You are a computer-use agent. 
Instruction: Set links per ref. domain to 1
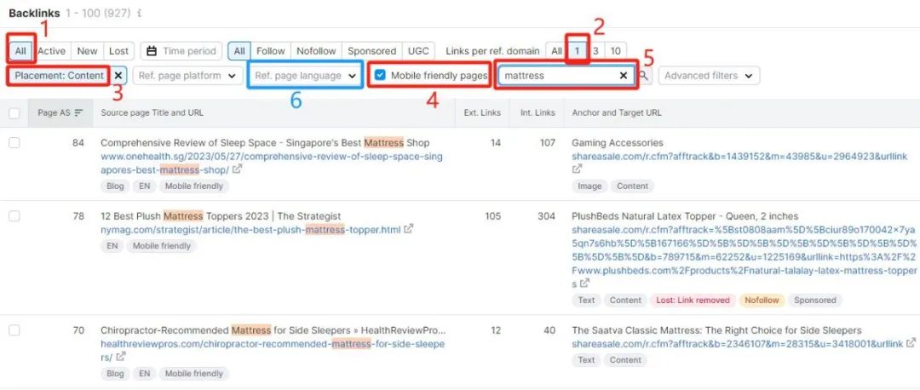577,51
